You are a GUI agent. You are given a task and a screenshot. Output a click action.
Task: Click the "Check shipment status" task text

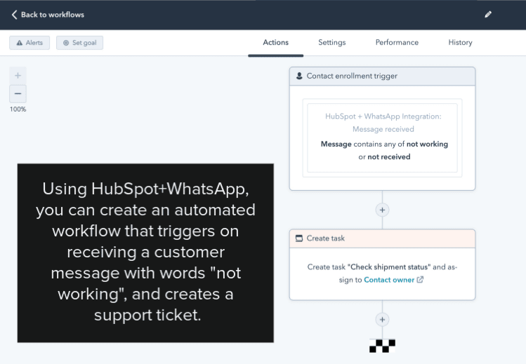[x=389, y=267]
